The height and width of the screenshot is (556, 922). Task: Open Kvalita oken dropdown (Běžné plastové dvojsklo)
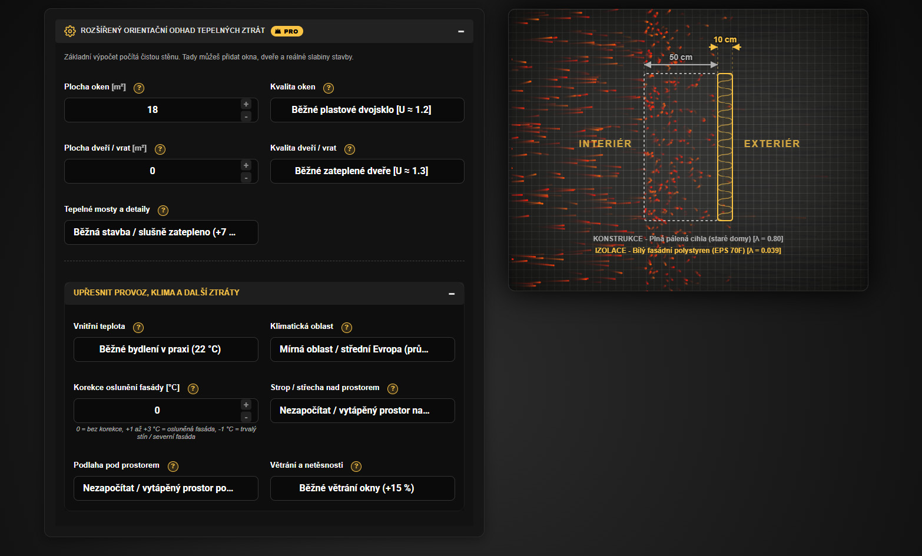coord(367,110)
